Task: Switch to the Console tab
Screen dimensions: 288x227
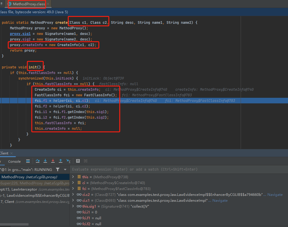Action: tap(14, 162)
